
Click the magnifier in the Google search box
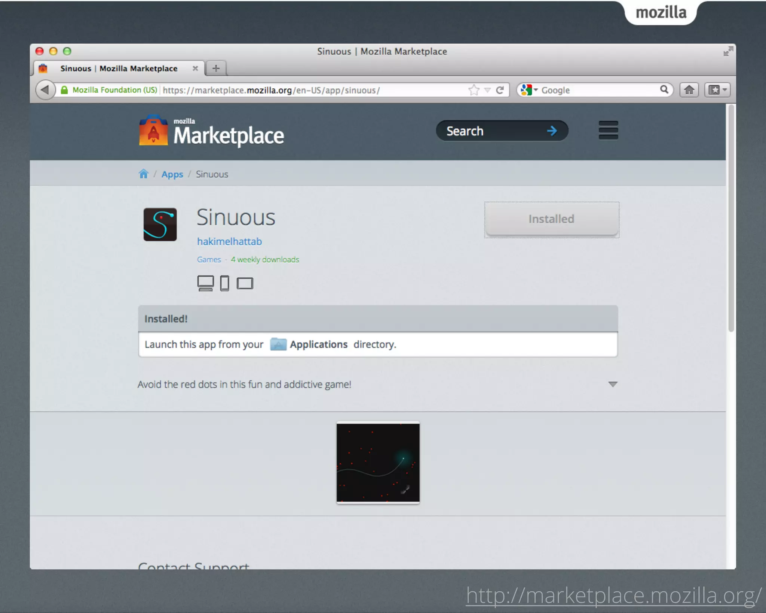pyautogui.click(x=664, y=89)
